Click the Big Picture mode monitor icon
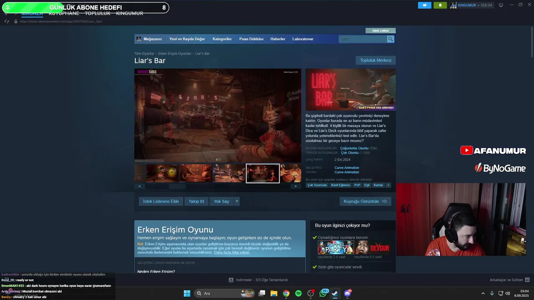Viewport: 534px width, 300px height. (501, 5)
